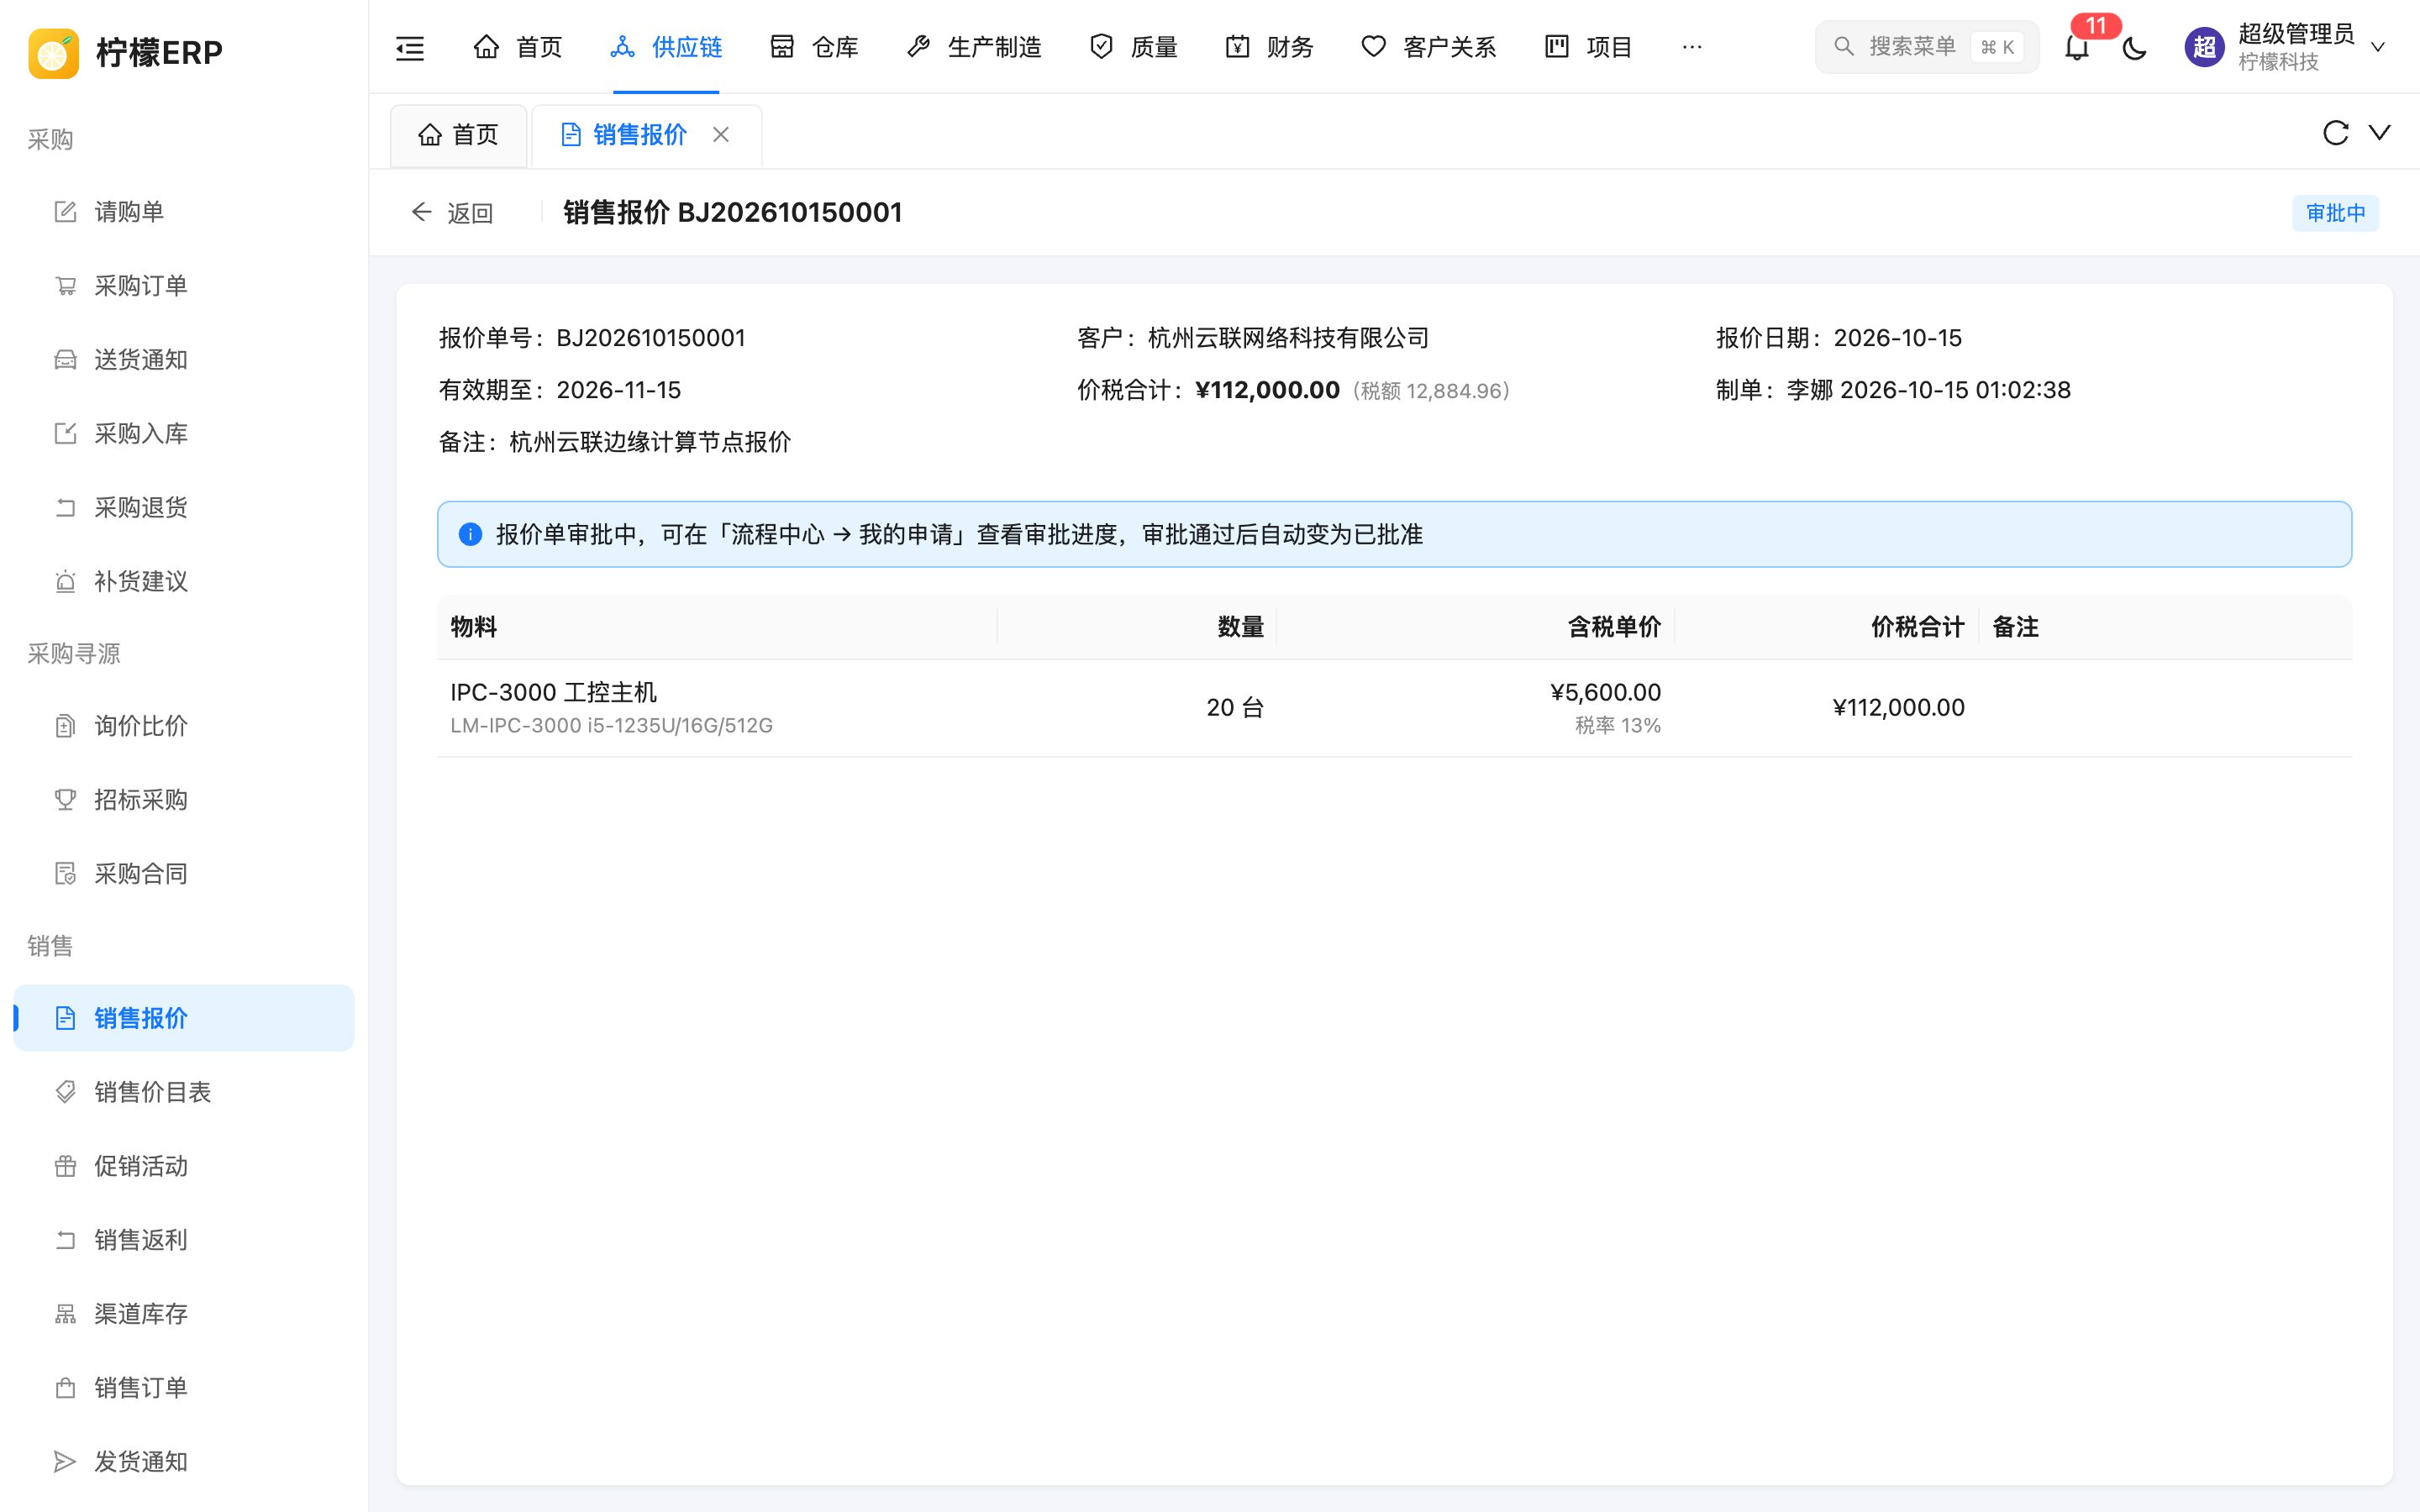Click the 审批中 status tag
The height and width of the screenshot is (1512, 2420).
[2335, 213]
